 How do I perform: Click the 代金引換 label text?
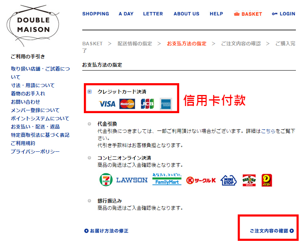coord(107,124)
